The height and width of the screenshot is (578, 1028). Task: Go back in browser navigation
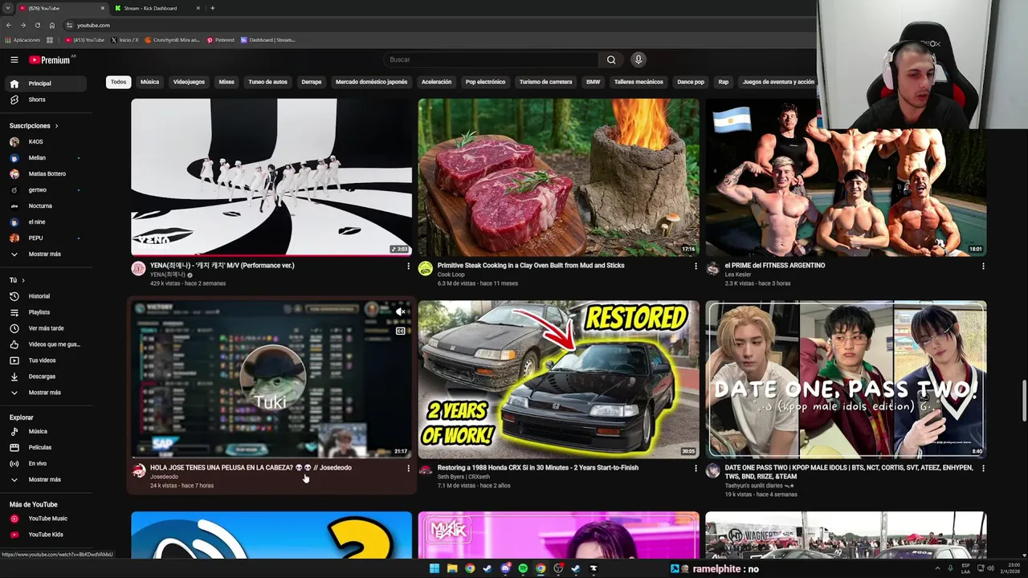[x=9, y=25]
